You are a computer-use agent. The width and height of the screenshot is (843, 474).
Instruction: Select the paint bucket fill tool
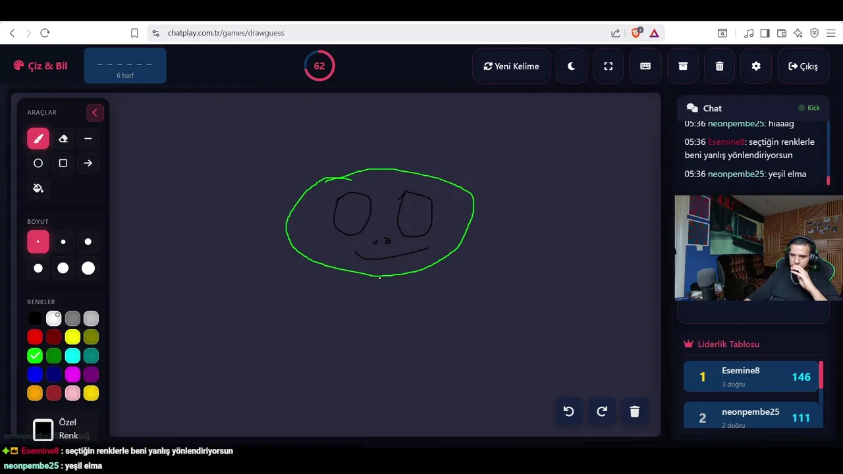pyautogui.click(x=38, y=188)
